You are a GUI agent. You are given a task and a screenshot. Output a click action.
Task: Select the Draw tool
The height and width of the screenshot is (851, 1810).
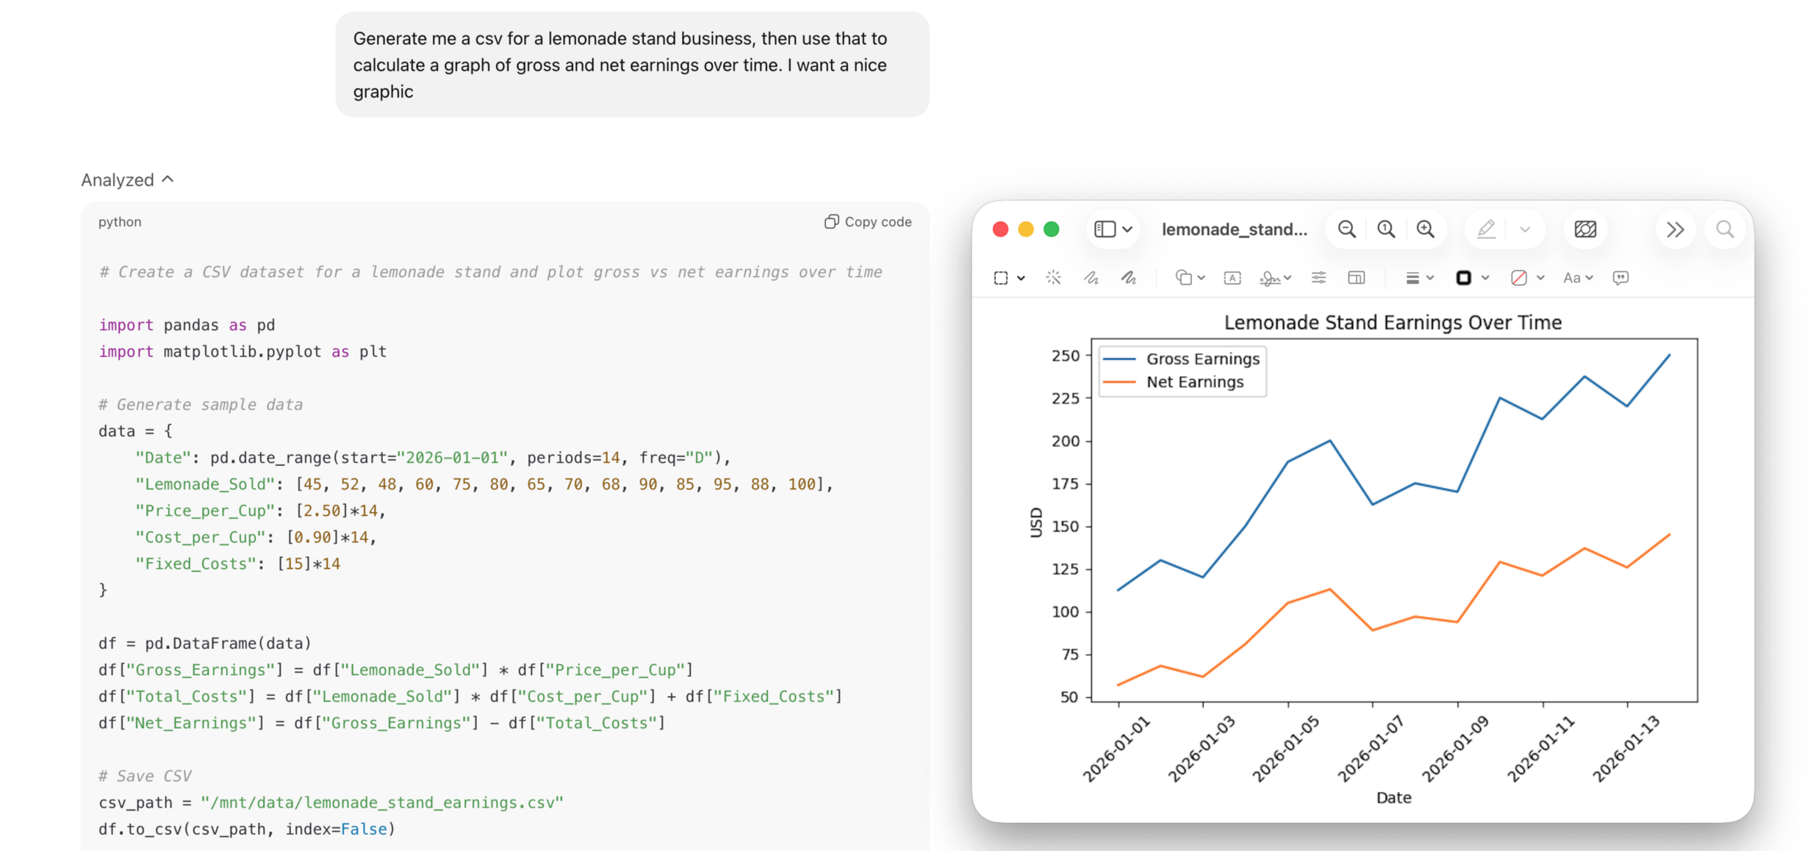[x=1129, y=278]
